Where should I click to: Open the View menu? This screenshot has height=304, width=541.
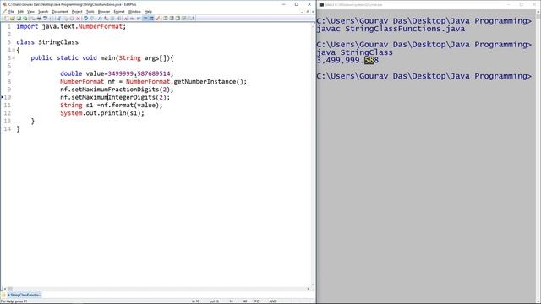[30, 12]
